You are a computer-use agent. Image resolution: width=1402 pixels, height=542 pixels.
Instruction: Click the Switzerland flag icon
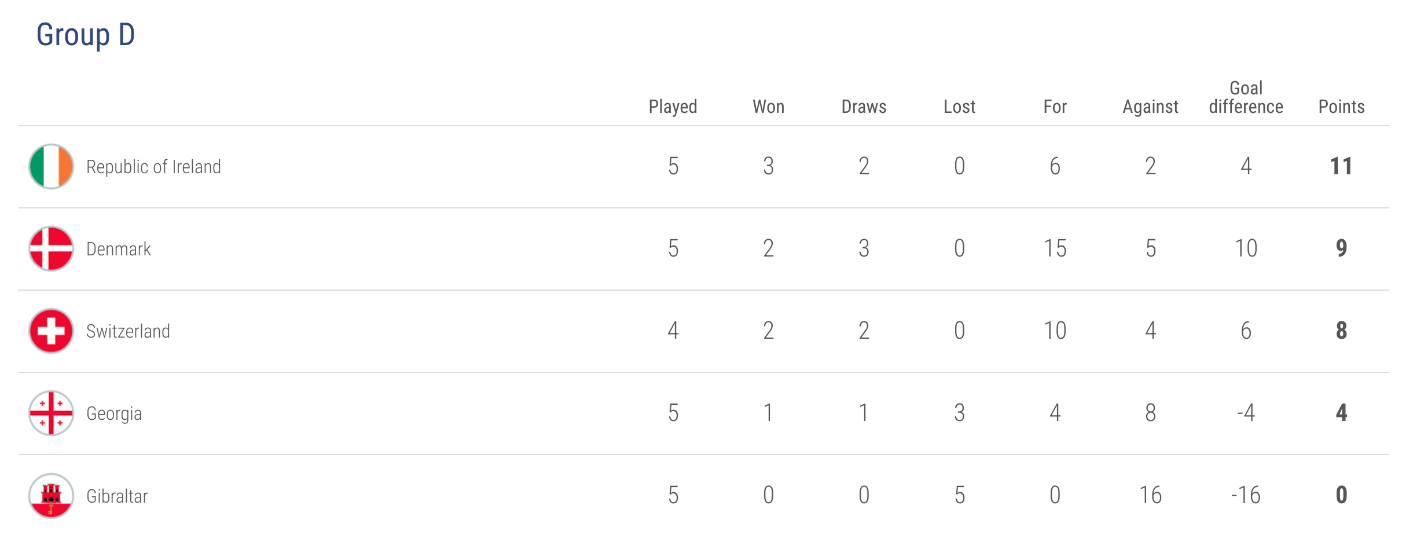pyautogui.click(x=51, y=331)
